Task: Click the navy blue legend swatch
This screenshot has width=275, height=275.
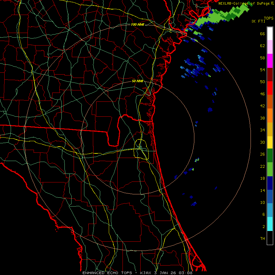Action: click(x=270, y=183)
